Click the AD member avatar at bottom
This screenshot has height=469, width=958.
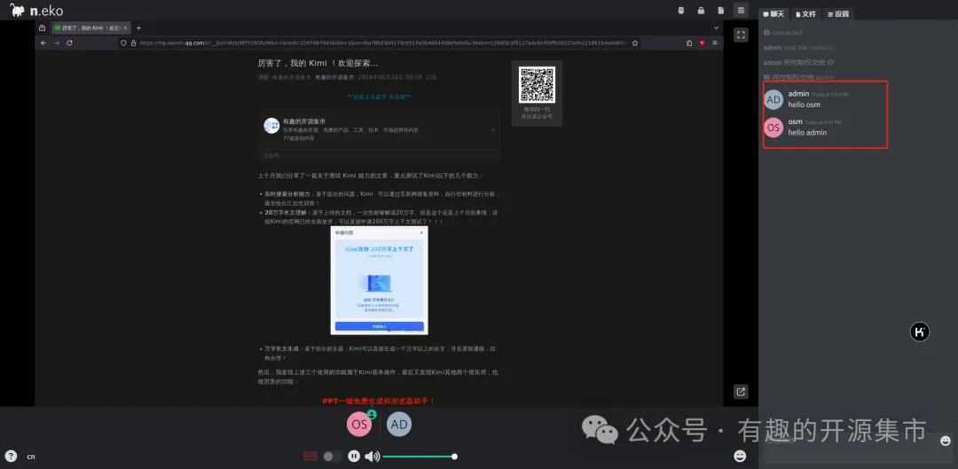[399, 425]
